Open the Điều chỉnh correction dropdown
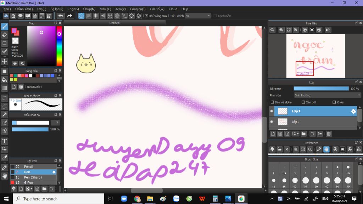363x204 pixels. [x=198, y=16]
